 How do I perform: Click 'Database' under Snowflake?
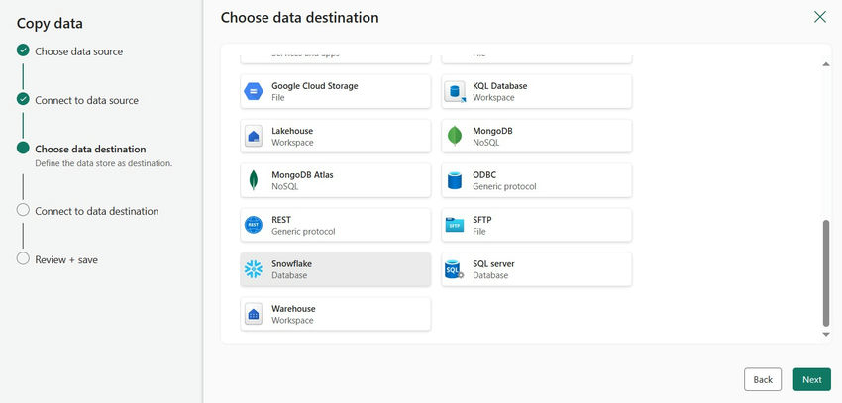click(289, 275)
